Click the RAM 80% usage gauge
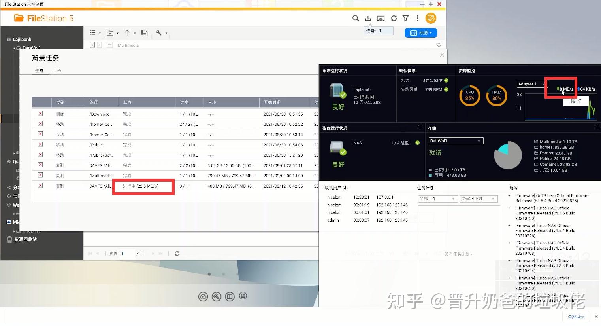This screenshot has width=601, height=326. [x=497, y=95]
